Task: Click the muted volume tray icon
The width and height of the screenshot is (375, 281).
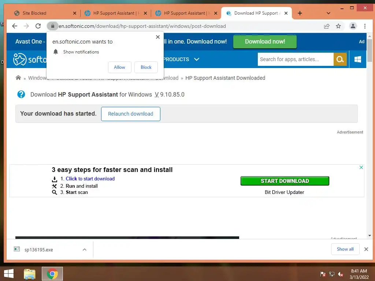Action: pyautogui.click(x=341, y=274)
